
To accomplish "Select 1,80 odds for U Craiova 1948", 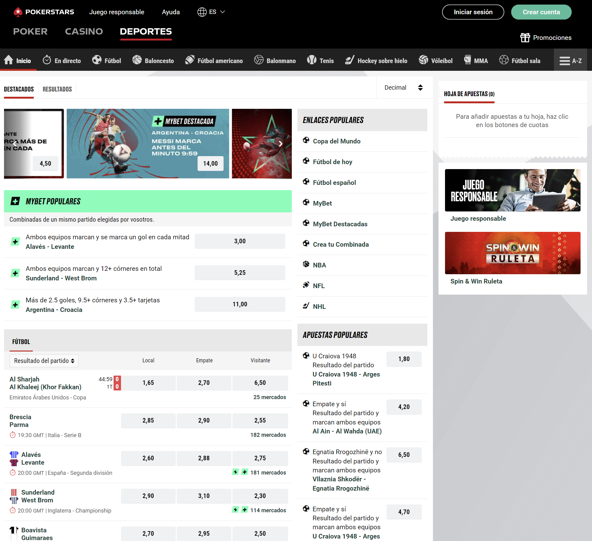I will [404, 359].
